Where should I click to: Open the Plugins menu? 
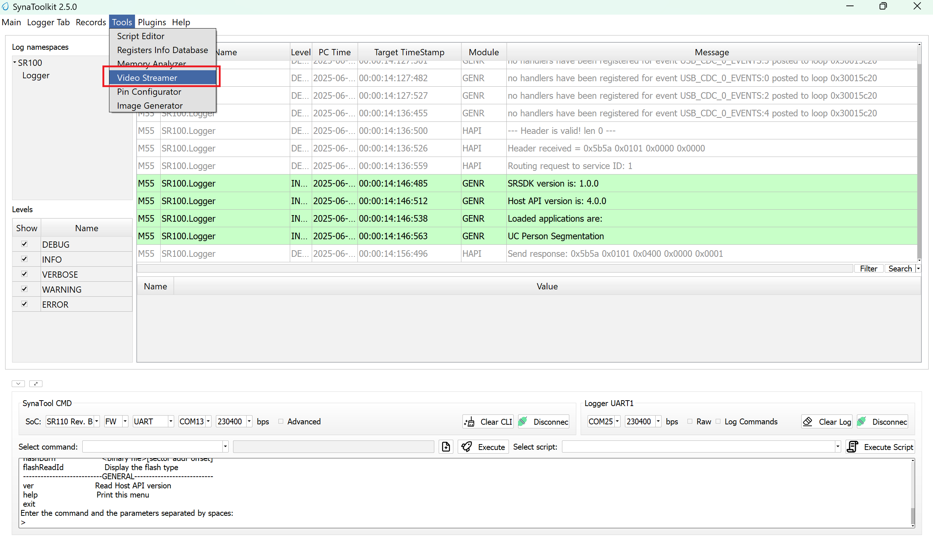(x=152, y=22)
